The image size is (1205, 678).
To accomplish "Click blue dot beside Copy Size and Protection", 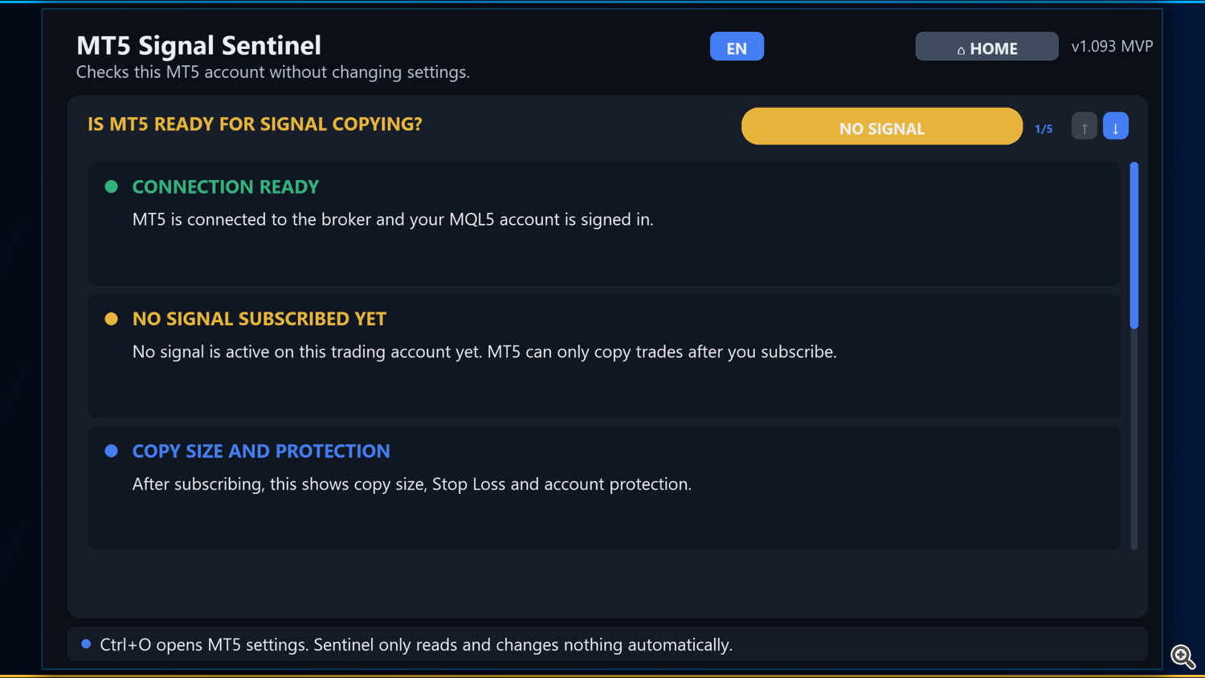I will pos(112,451).
